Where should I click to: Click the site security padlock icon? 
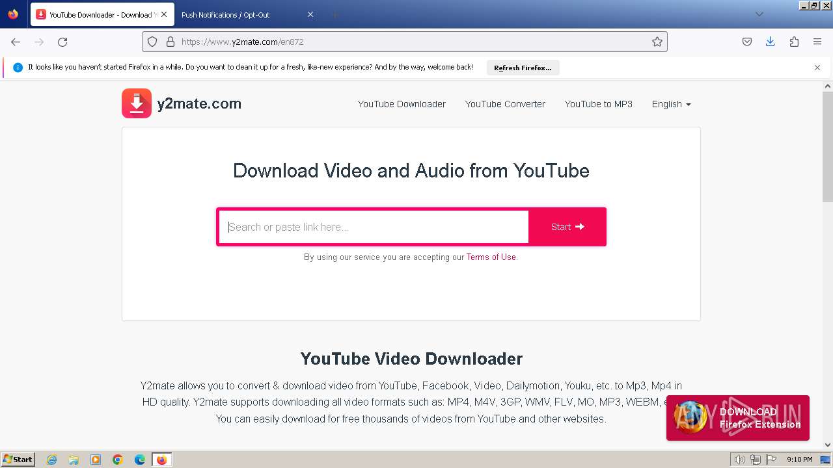point(171,42)
